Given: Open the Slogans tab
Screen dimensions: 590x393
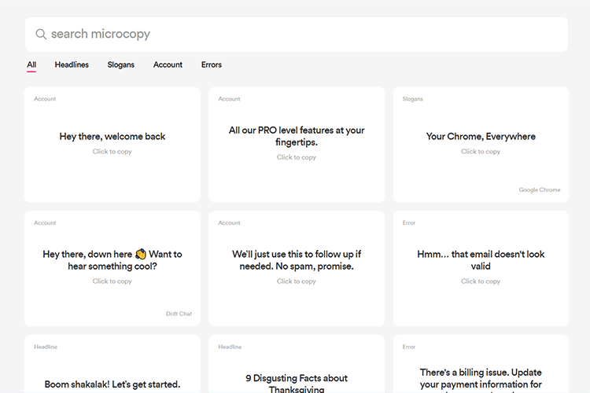Looking at the screenshot, I should pyautogui.click(x=121, y=64).
